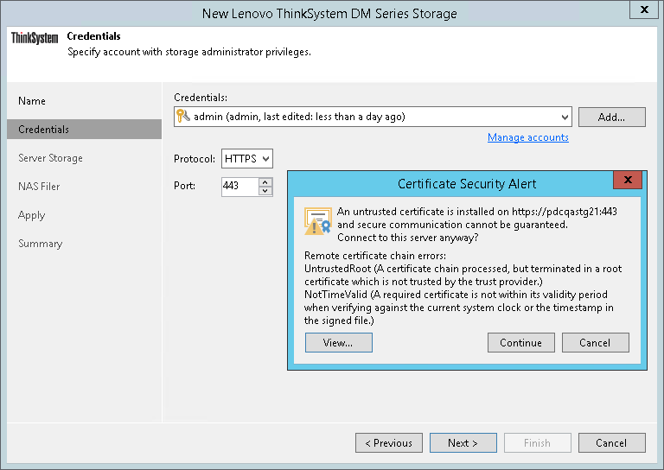Image resolution: width=664 pixels, height=470 pixels.
Task: Go to the NAS Filer step
Action: point(39,187)
